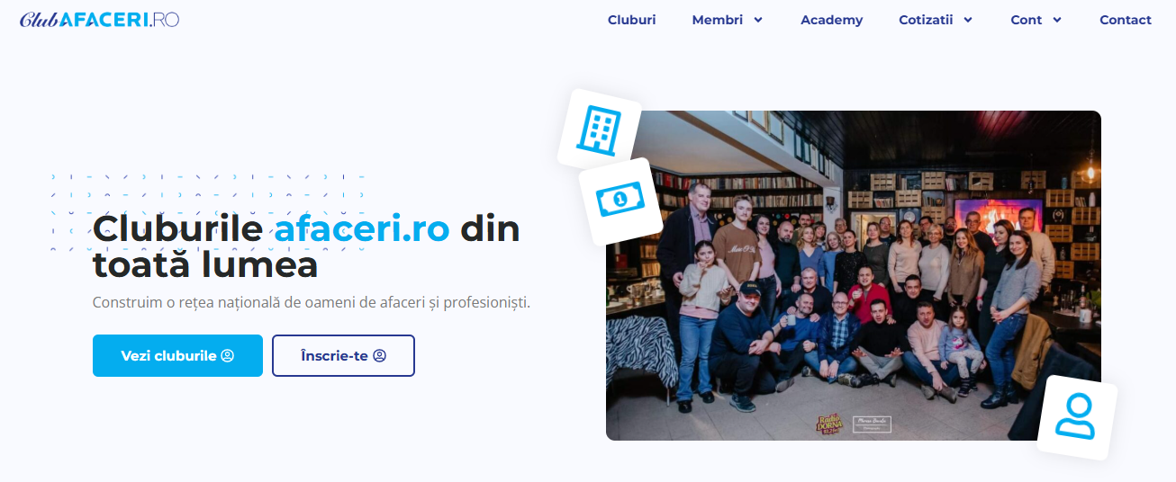
Task: Expand the Cont dropdown chevron
Action: tap(1057, 20)
